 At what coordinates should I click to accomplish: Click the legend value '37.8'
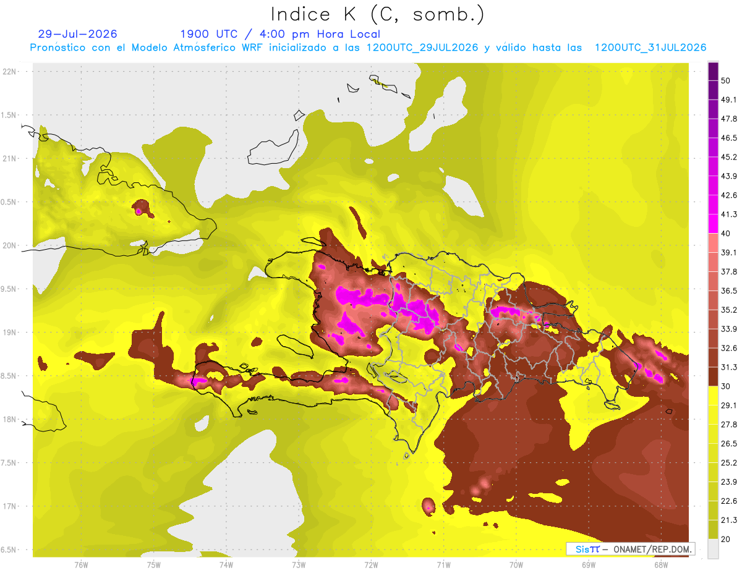pos(729,271)
